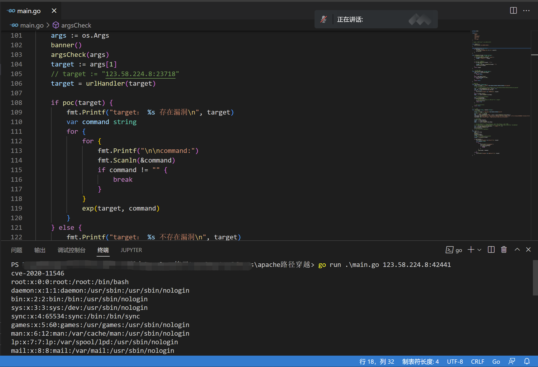Click the 制表符长度: 4 indentation setting
The height and width of the screenshot is (367, 538).
420,361
